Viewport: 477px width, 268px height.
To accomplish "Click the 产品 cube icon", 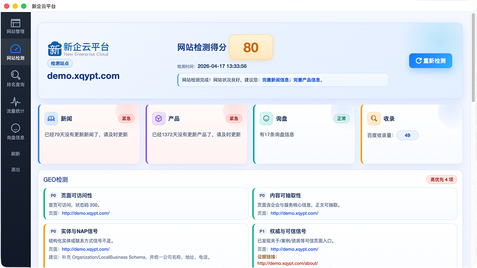I will coord(159,118).
